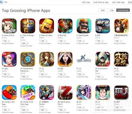
Task: Open the Clash Royale app icon
Action: [84, 26]
